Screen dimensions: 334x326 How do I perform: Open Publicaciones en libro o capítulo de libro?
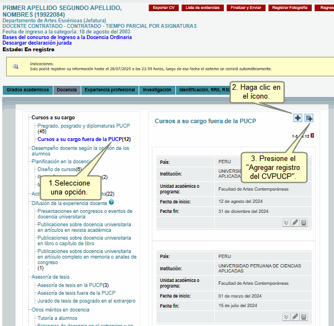pyautogui.click(x=84, y=241)
